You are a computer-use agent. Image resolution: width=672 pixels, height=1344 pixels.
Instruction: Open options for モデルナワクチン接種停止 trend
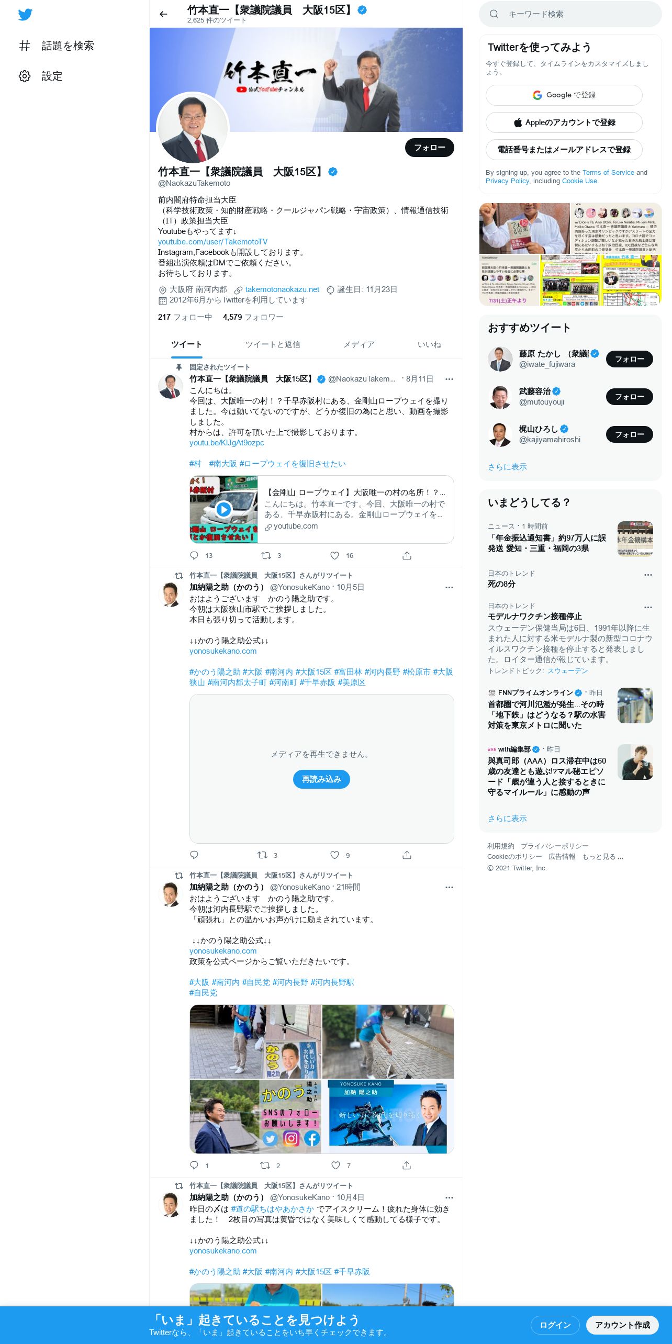[x=648, y=607]
